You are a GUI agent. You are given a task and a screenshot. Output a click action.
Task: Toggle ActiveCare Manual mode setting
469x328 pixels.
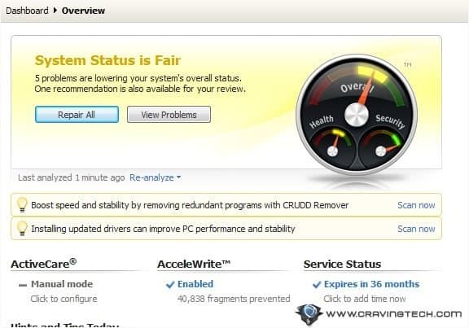coord(56,284)
